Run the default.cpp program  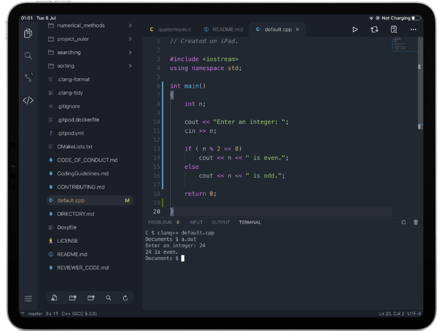click(x=355, y=29)
